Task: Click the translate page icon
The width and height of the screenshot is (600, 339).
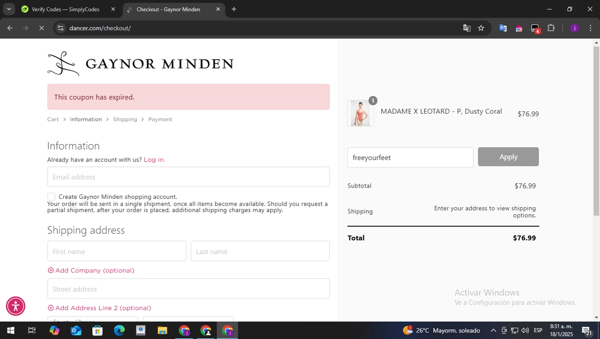Action: pyautogui.click(x=467, y=28)
